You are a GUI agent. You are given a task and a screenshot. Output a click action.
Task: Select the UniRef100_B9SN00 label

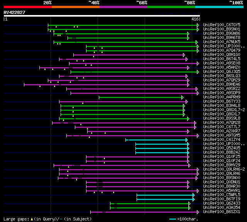click(x=222, y=178)
